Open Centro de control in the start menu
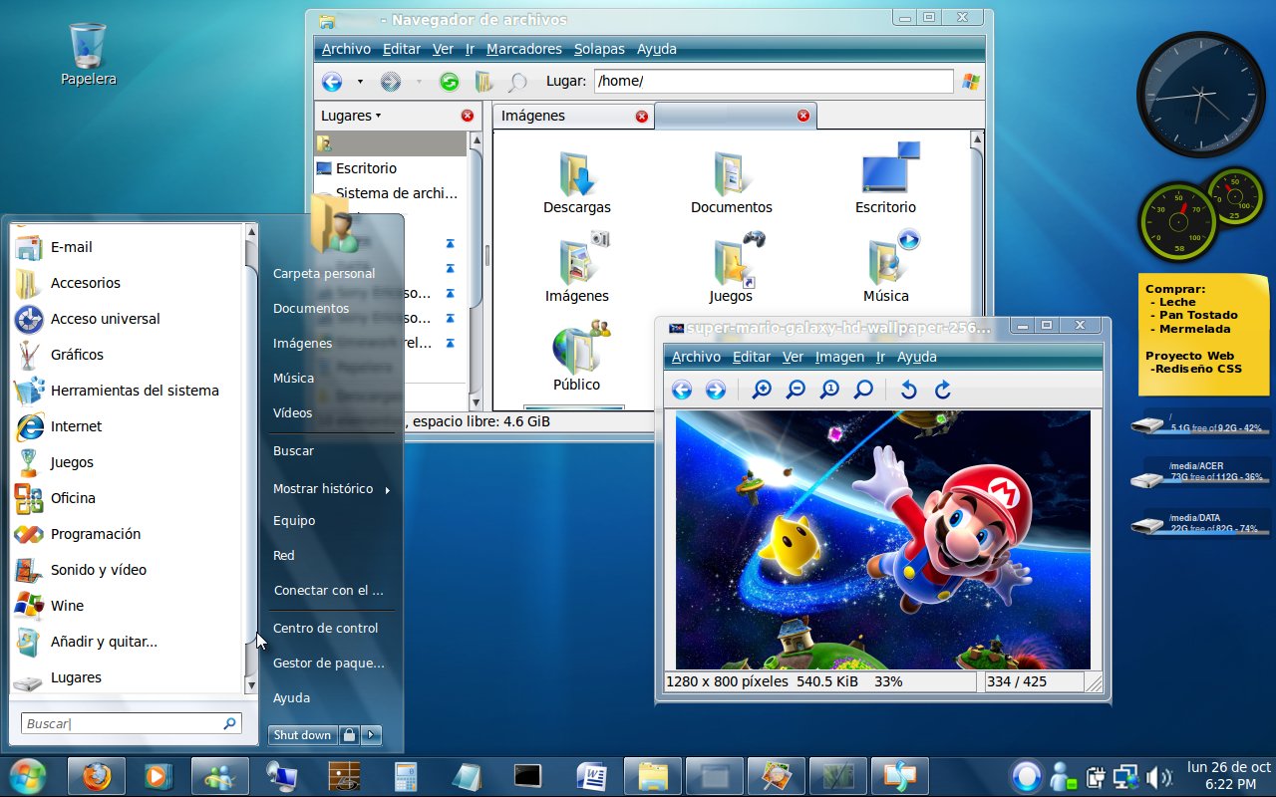The image size is (1276, 797). click(325, 628)
